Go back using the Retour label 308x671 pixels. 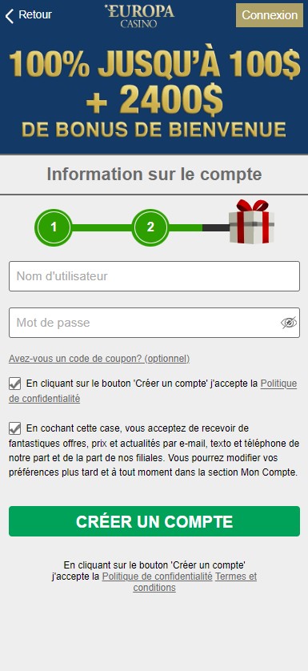tap(35, 15)
